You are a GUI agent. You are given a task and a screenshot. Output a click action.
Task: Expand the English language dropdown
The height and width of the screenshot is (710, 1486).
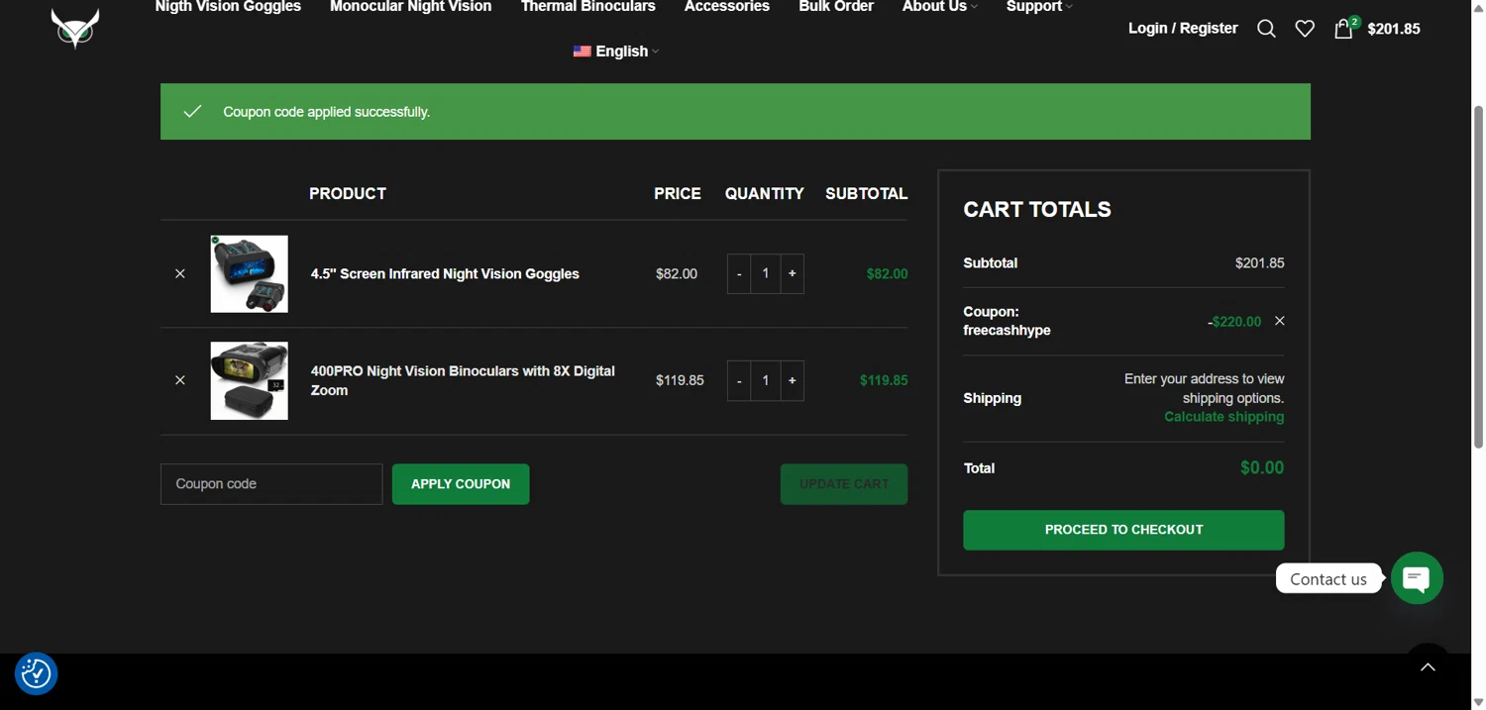(x=626, y=51)
